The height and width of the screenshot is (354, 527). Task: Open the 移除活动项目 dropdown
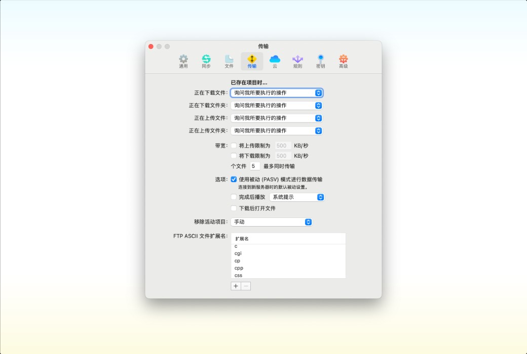272,222
